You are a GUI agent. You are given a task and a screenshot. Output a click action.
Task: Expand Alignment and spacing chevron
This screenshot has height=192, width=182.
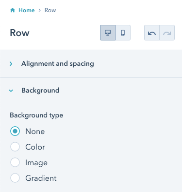pyautogui.click(x=11, y=64)
